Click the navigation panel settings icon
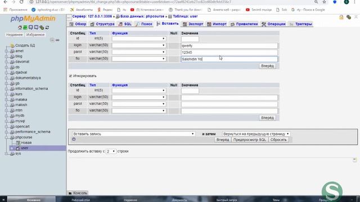 pos(42,27)
